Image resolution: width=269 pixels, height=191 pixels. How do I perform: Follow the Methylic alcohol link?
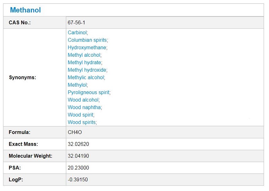pos(86,77)
